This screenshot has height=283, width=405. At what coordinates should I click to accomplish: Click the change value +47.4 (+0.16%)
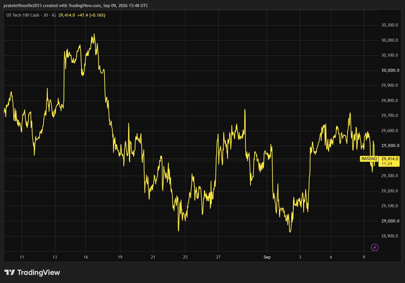91,15
